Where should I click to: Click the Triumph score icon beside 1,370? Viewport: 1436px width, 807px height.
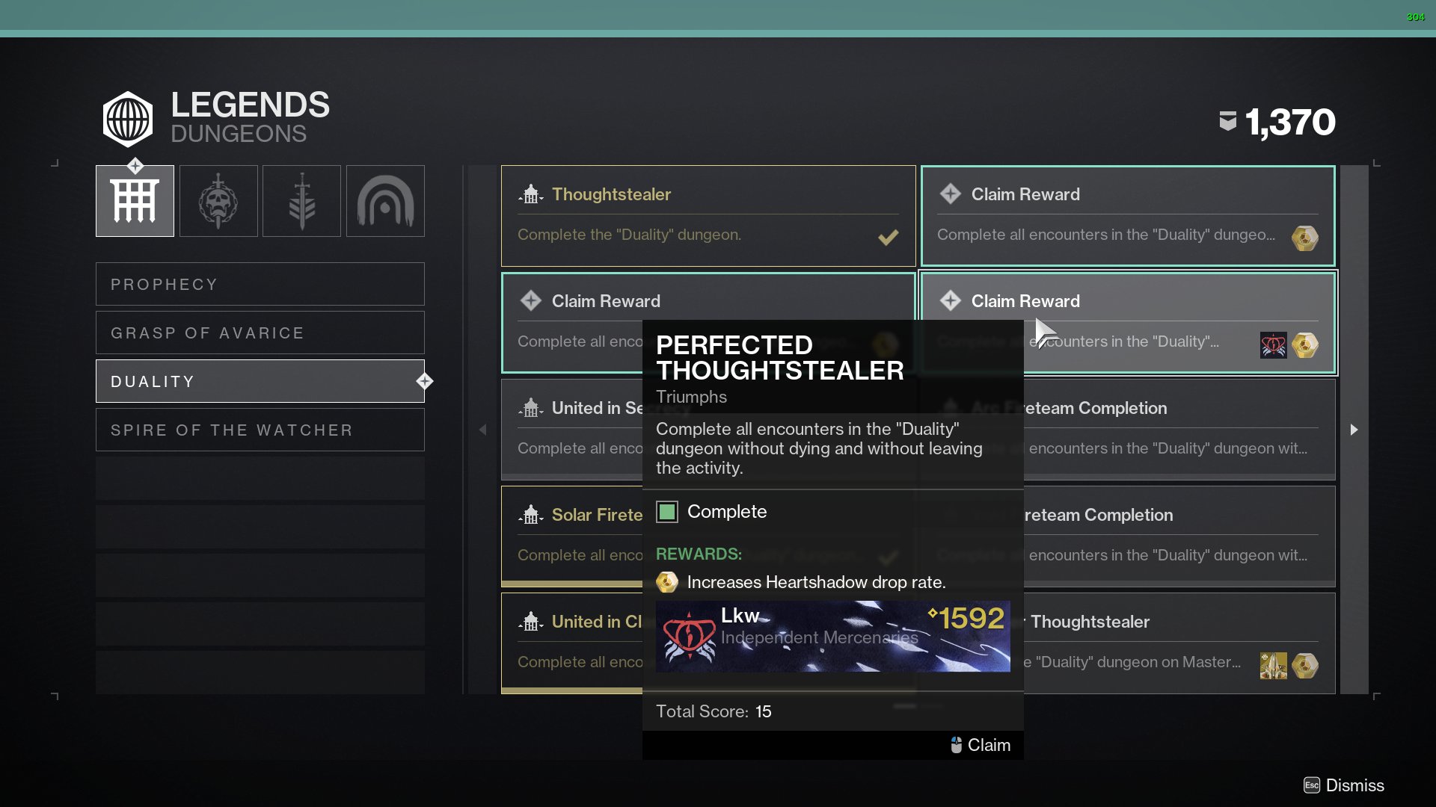[x=1227, y=121]
